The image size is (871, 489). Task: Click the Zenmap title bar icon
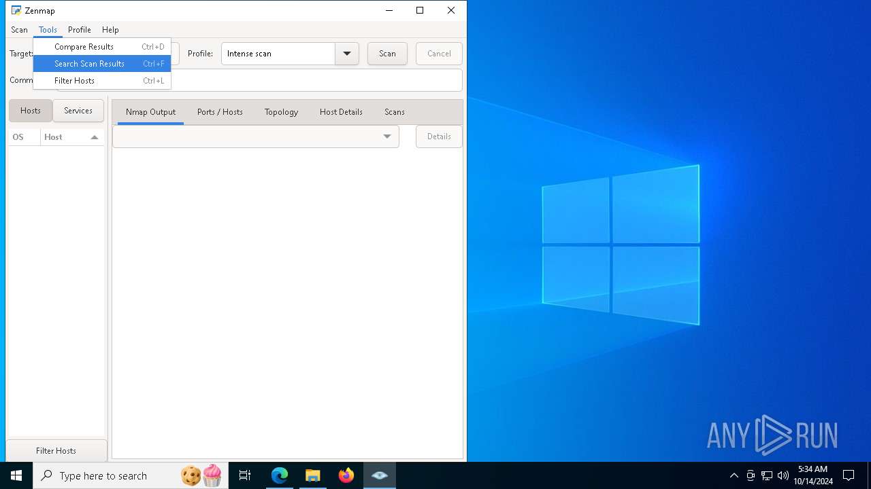click(16, 10)
